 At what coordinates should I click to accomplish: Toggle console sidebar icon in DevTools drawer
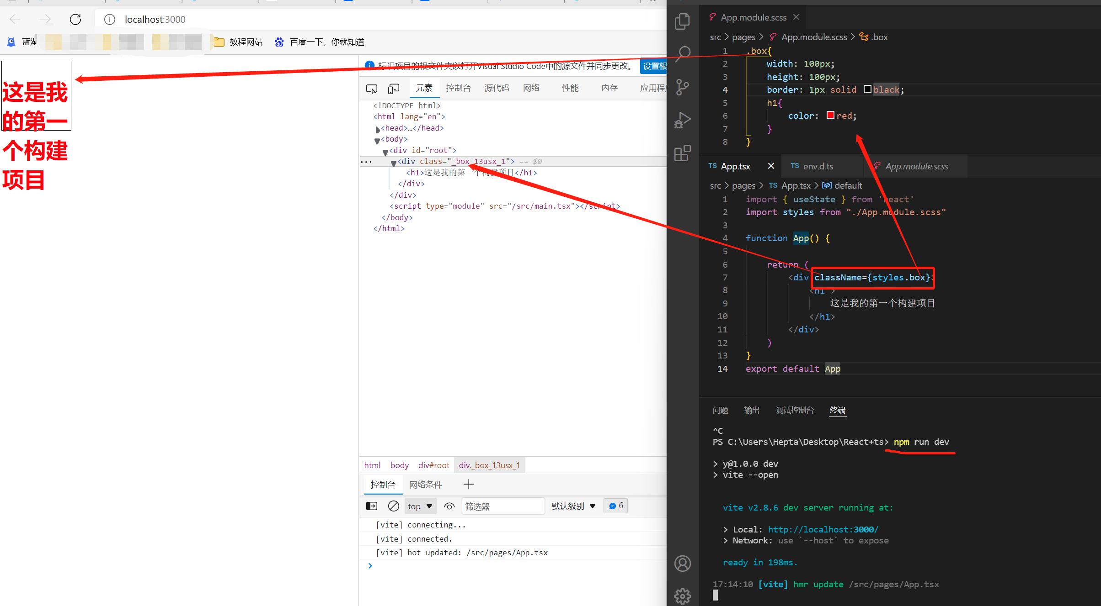click(372, 506)
